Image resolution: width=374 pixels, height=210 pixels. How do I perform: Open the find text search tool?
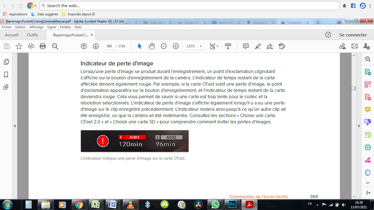tap(55, 46)
